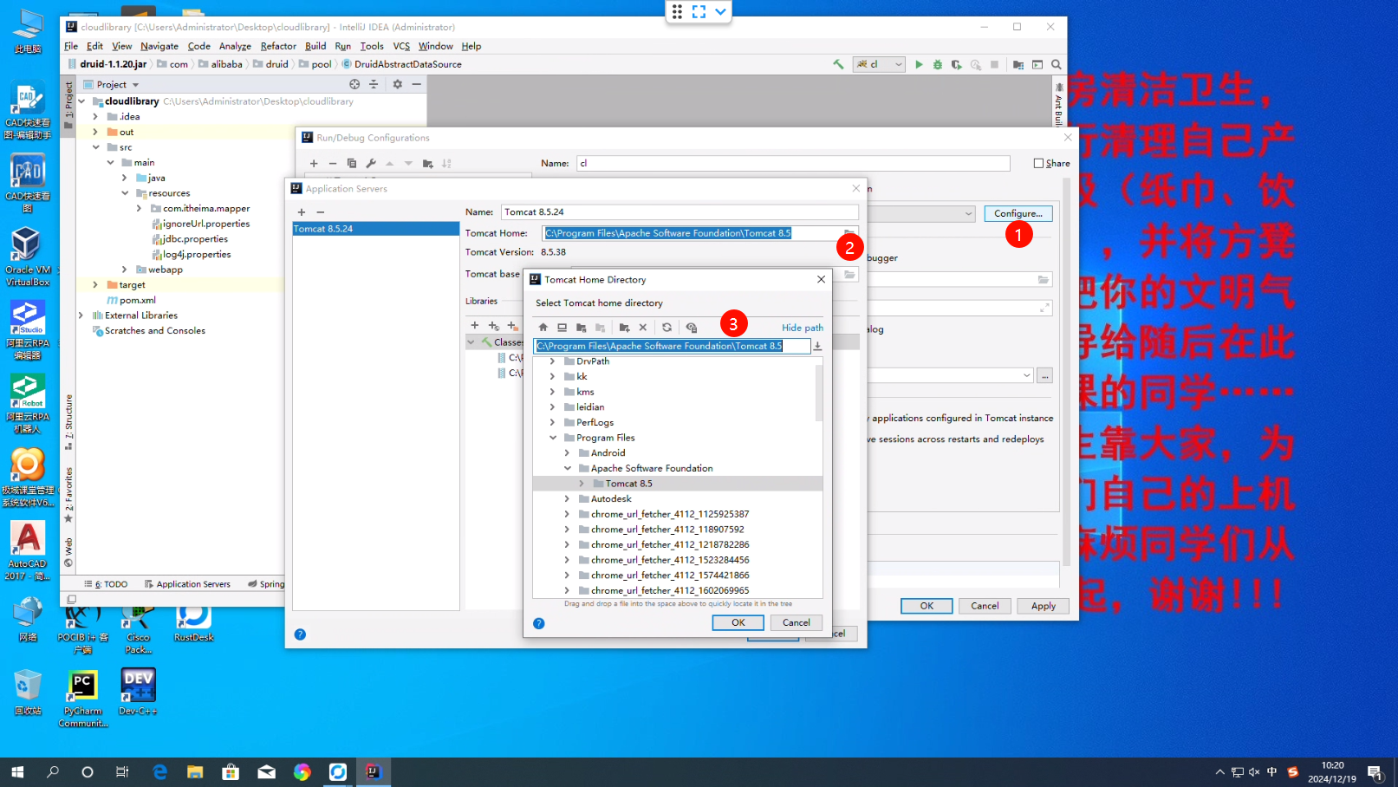Open the Refactor menu

point(278,46)
